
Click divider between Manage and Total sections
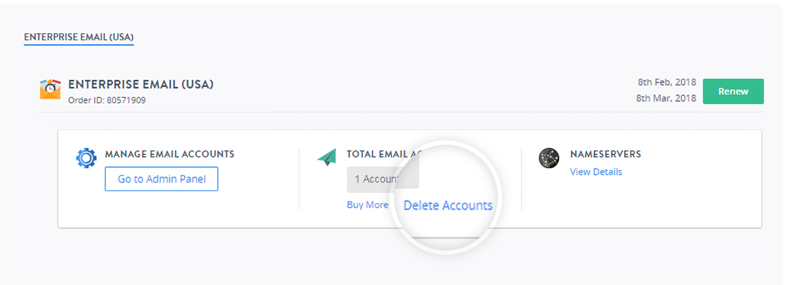[299, 179]
